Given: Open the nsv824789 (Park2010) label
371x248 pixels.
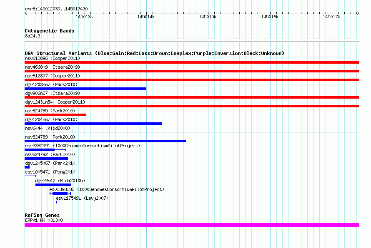Looking at the screenshot, I should (x=50, y=137).
